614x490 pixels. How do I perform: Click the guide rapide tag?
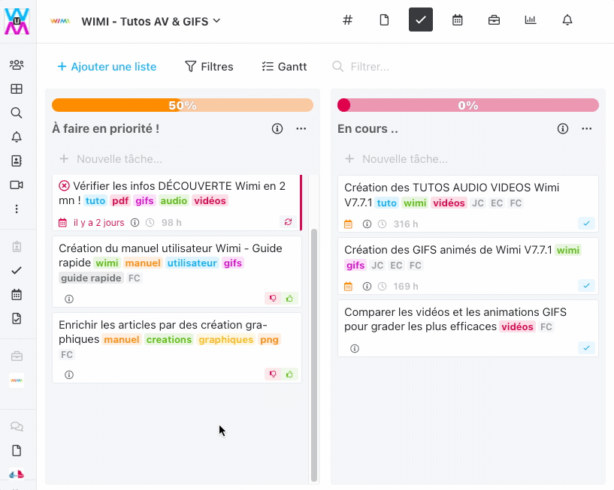coord(91,278)
